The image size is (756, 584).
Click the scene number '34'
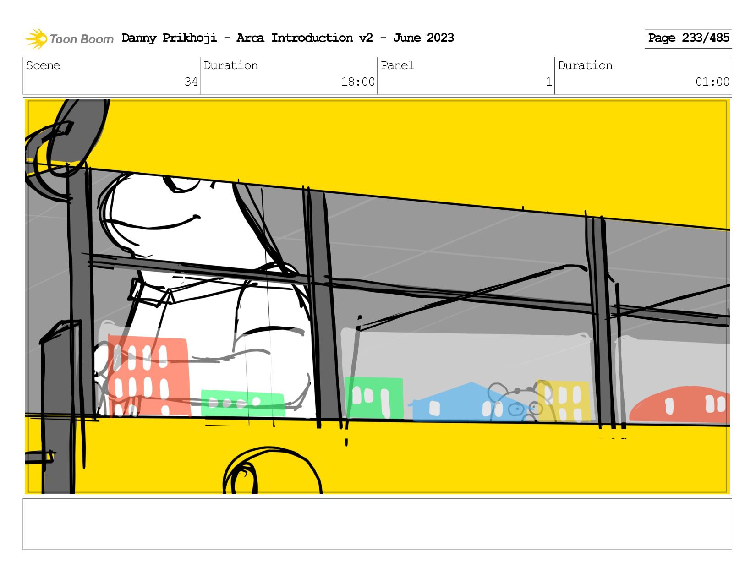pos(191,82)
